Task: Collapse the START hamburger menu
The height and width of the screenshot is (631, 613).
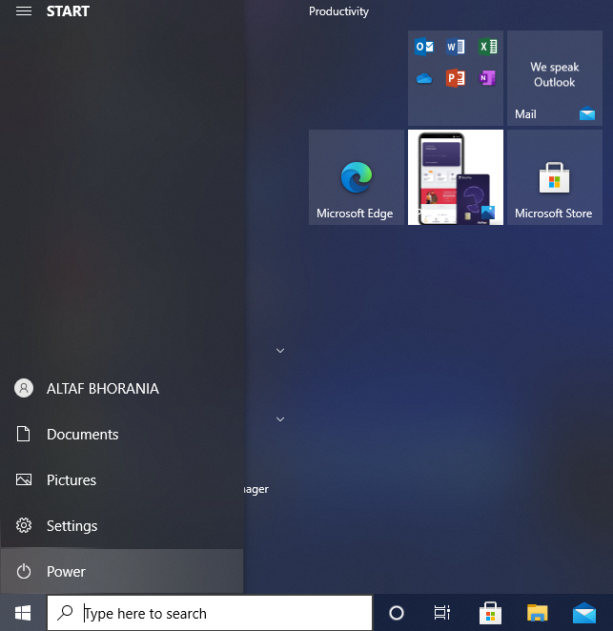Action: pos(24,11)
